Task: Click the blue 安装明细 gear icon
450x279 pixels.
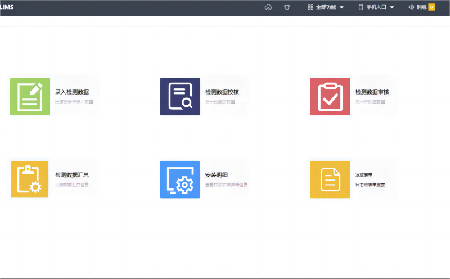Action: [x=180, y=179]
